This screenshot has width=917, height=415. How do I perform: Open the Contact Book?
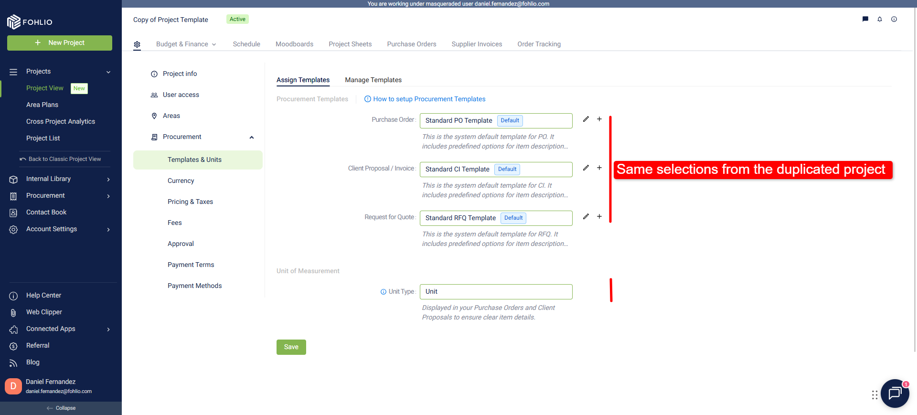[46, 213]
